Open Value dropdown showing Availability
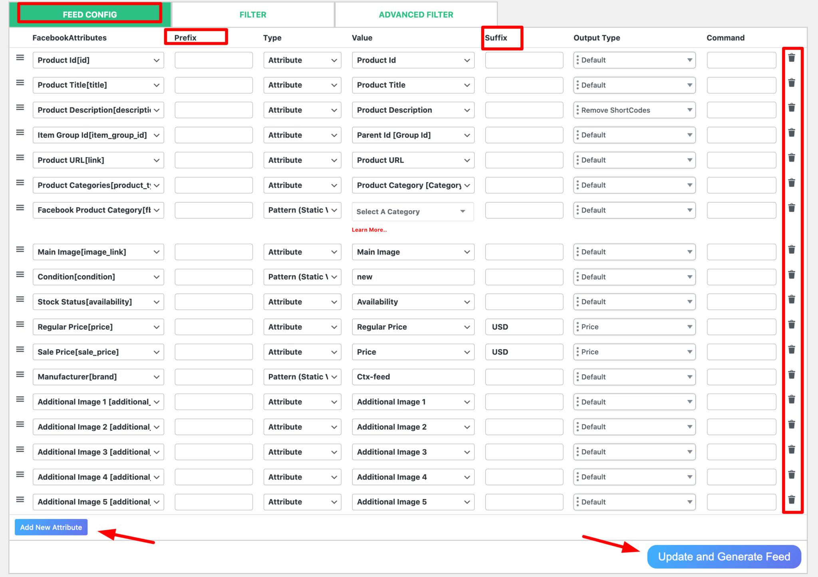Screen dimensions: 818x577 pyautogui.click(x=413, y=302)
